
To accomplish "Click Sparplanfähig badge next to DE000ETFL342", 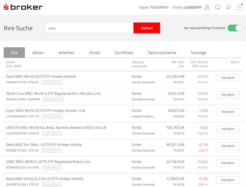I will (52, 151).
